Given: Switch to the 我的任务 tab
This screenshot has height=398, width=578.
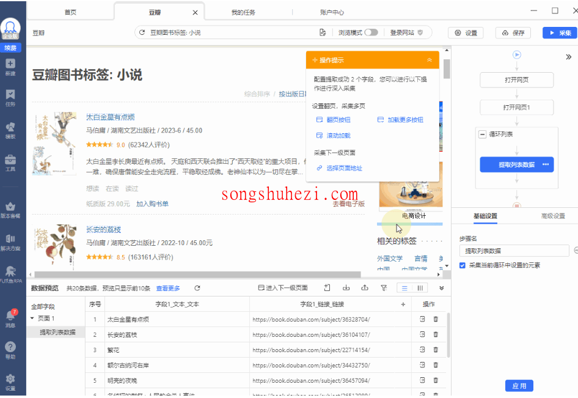Looking at the screenshot, I should (x=243, y=12).
